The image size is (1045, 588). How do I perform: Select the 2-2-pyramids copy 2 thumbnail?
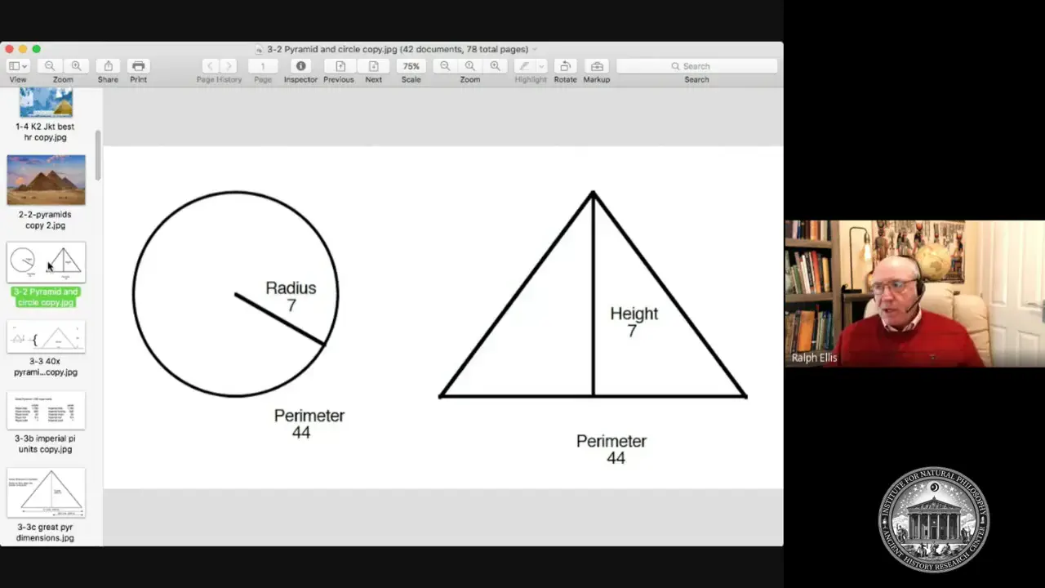coord(46,180)
